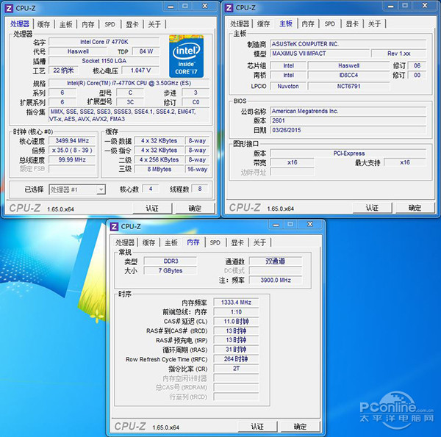Click the American Megatrends Inc. BIOS field
This screenshot has width=441, height=437.
pyautogui.click(x=348, y=111)
